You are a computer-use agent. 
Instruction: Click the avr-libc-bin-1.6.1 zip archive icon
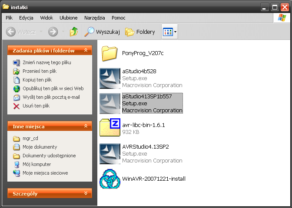click(x=110, y=128)
